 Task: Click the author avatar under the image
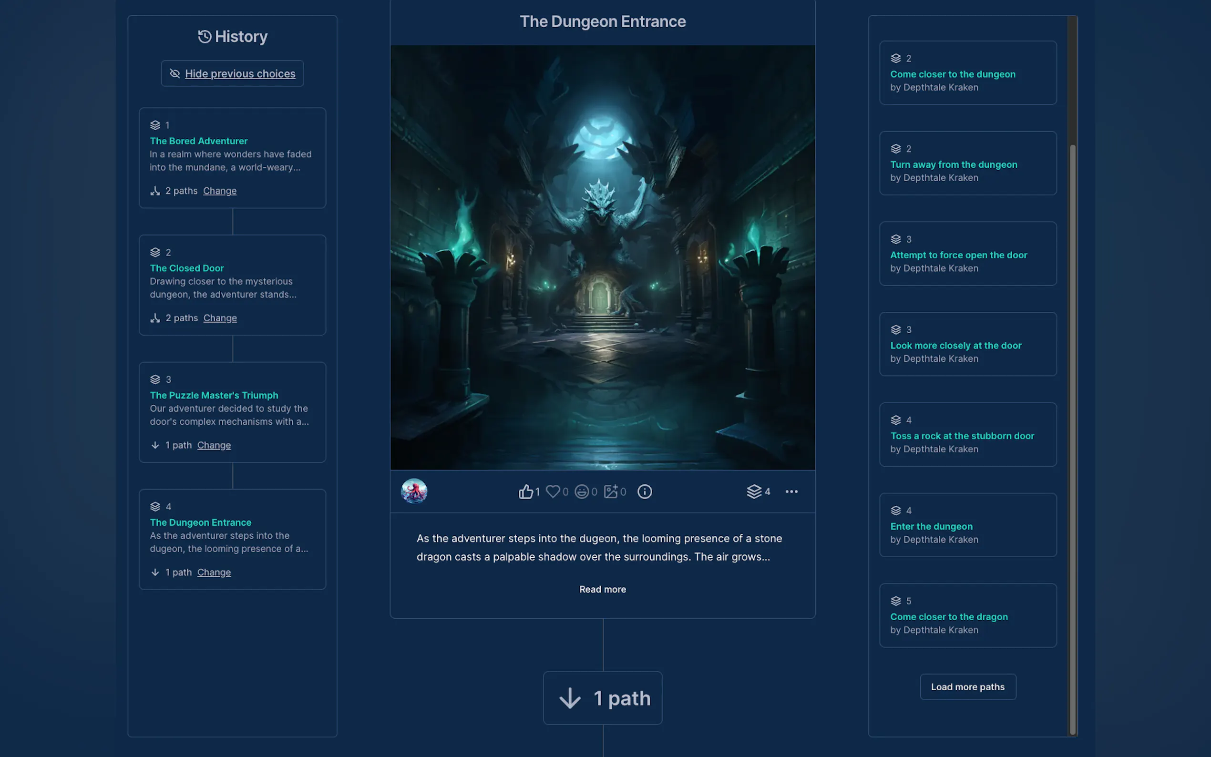click(x=414, y=491)
